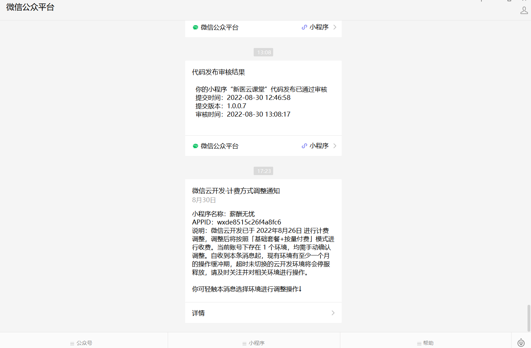Image resolution: width=531 pixels, height=348 pixels.
Task: Click the 提交时间 2022-08-30 12:46:58 line
Action: pyautogui.click(x=243, y=97)
